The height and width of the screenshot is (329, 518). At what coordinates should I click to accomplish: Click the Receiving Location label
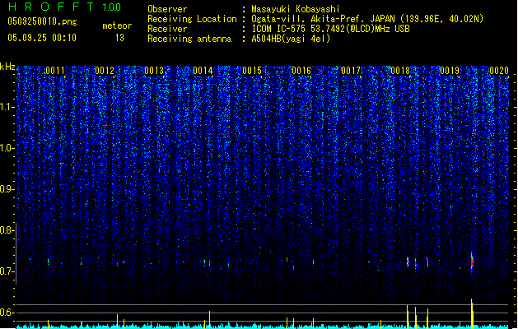tap(192, 19)
